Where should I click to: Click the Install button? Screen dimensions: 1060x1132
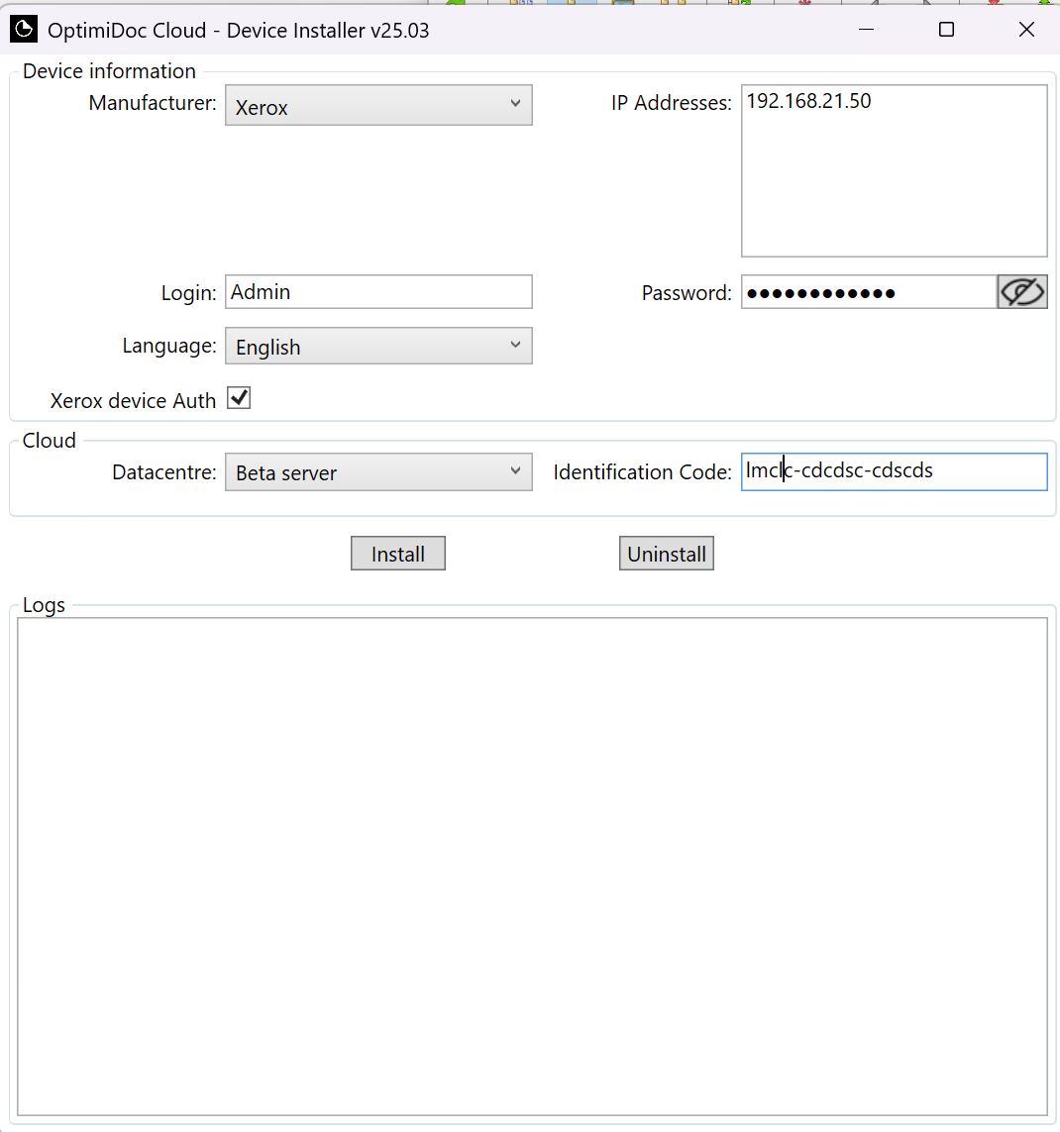(x=398, y=554)
